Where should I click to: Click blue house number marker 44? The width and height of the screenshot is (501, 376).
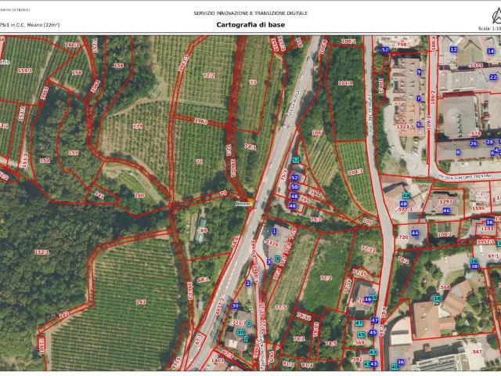click(415, 233)
